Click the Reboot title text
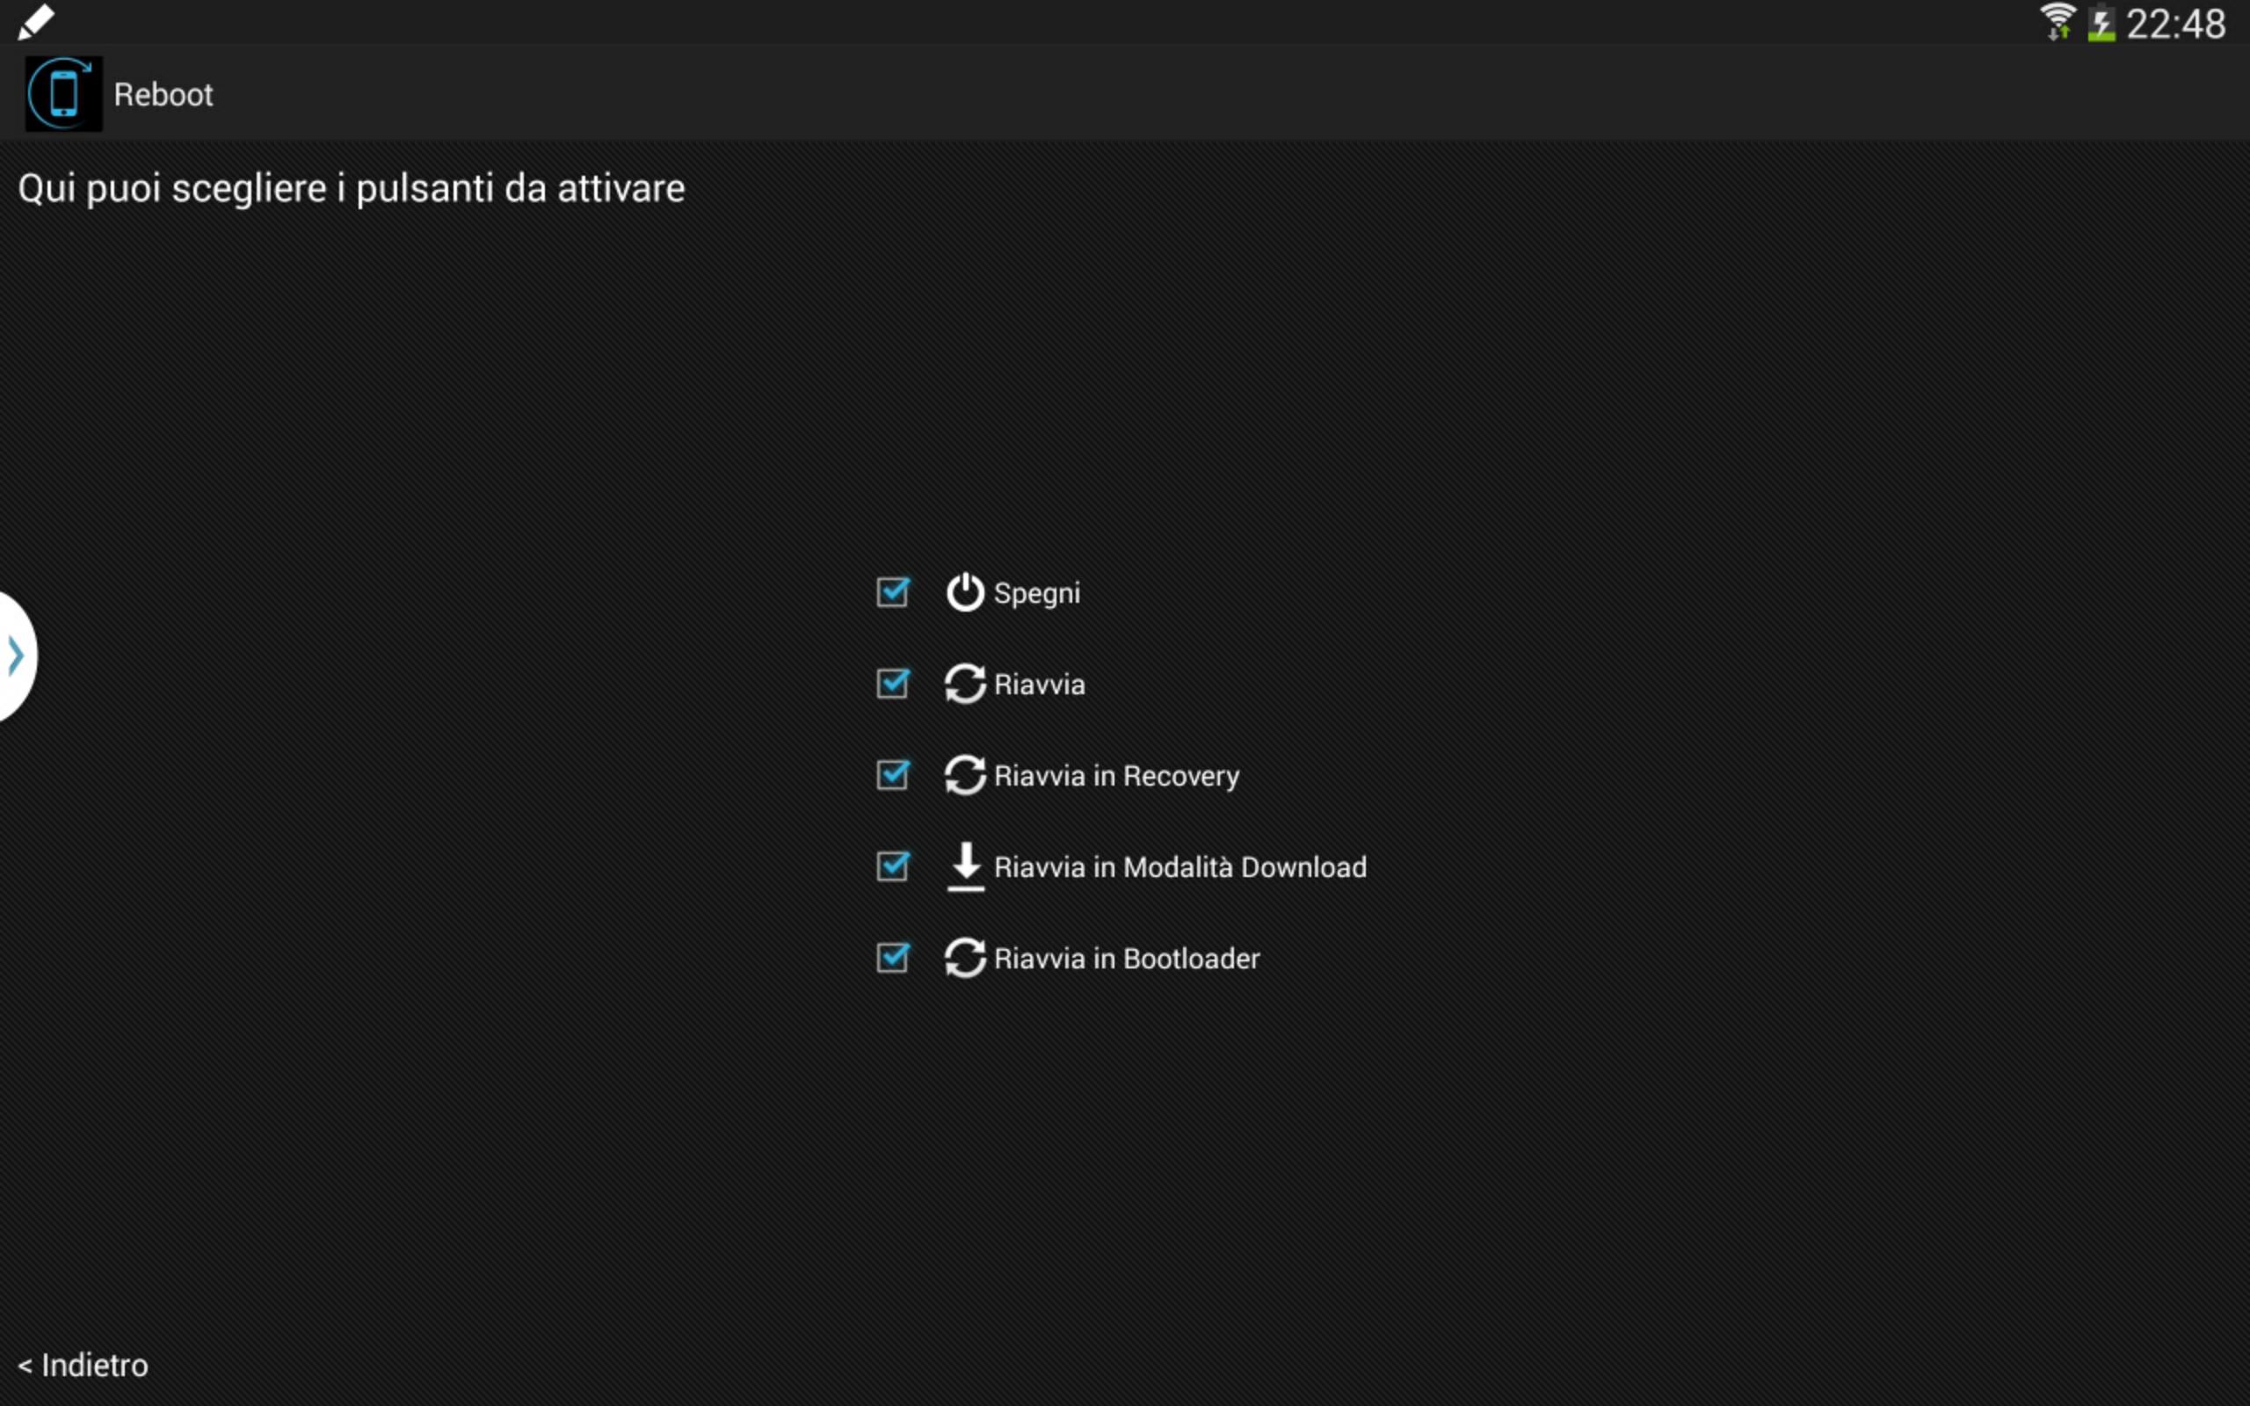Screen dimensions: 2250x1406 point(163,95)
